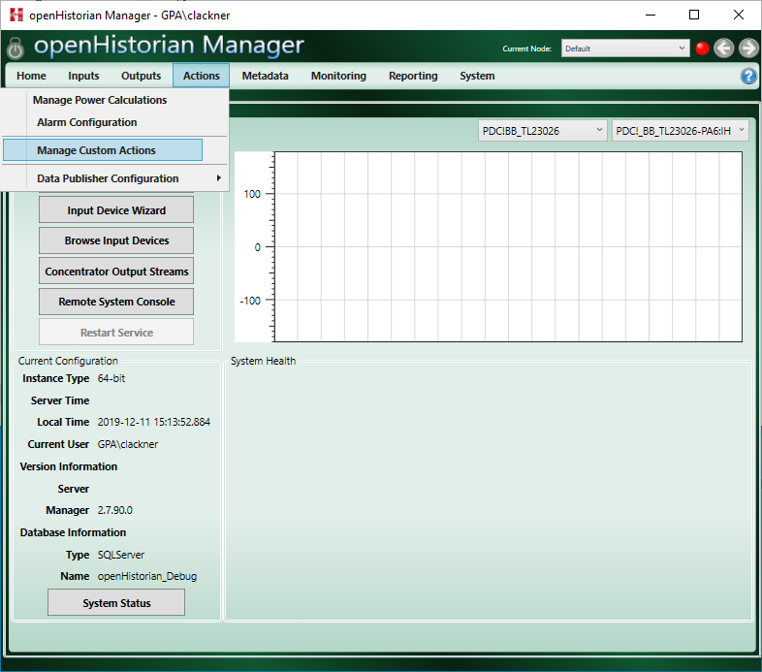This screenshot has width=762, height=672.
Task: Click the green power lock icon
Action: (x=16, y=48)
